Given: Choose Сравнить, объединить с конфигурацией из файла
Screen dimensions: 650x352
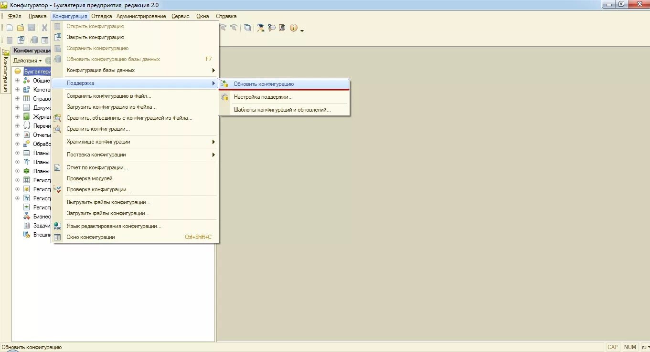Looking at the screenshot, I should coord(135,118).
